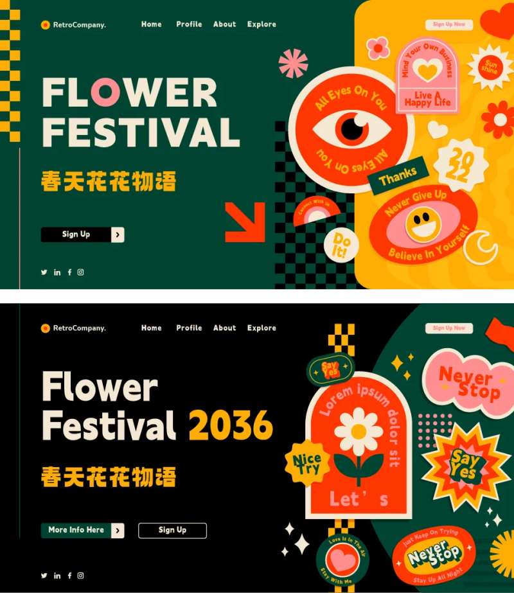
Task: Click the outlined Sign Up button
Action: pyautogui.click(x=172, y=530)
